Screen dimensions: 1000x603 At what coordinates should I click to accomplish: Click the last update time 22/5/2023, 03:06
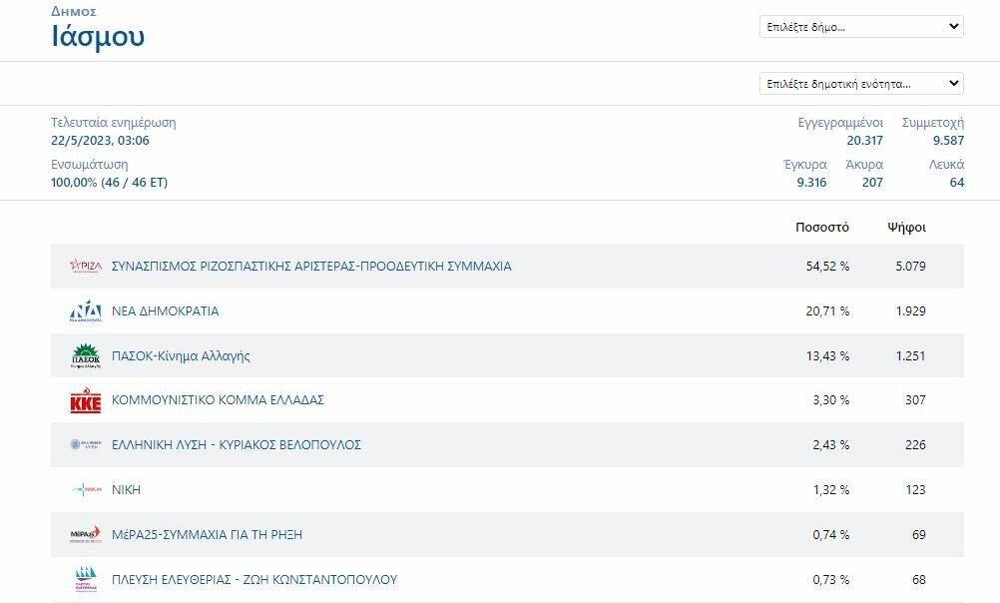(100, 141)
